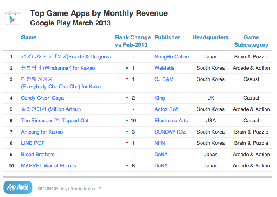The width and height of the screenshot is (277, 197).
Task: Open the NHN publisher link
Action: (x=160, y=143)
